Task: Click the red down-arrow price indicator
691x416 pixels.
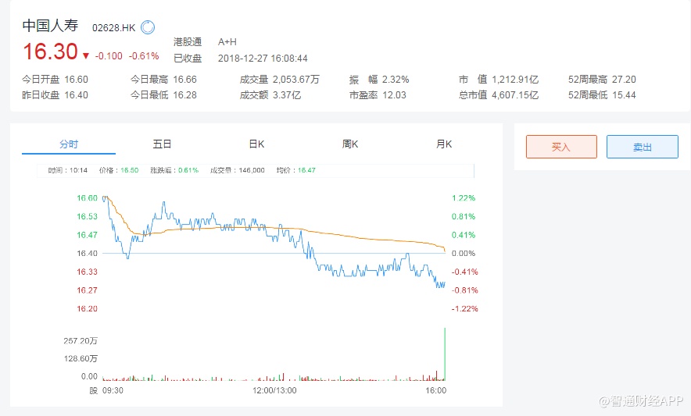Action: pos(86,55)
